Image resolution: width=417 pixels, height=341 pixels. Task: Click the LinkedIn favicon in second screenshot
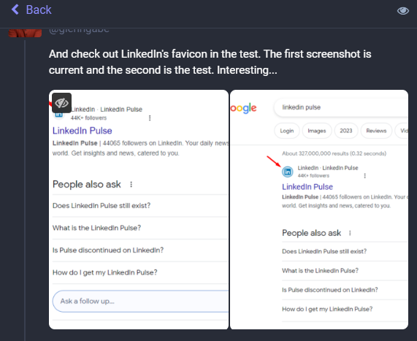(288, 172)
